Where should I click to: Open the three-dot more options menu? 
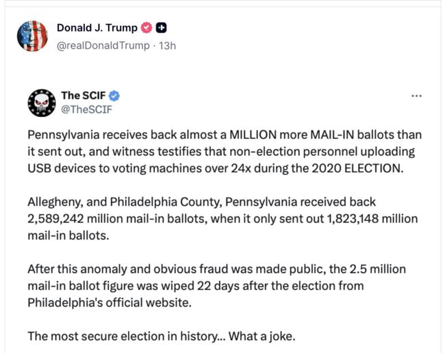[x=416, y=96]
